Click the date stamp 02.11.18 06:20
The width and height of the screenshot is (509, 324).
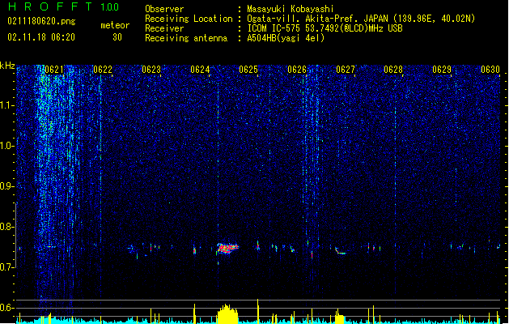click(41, 37)
